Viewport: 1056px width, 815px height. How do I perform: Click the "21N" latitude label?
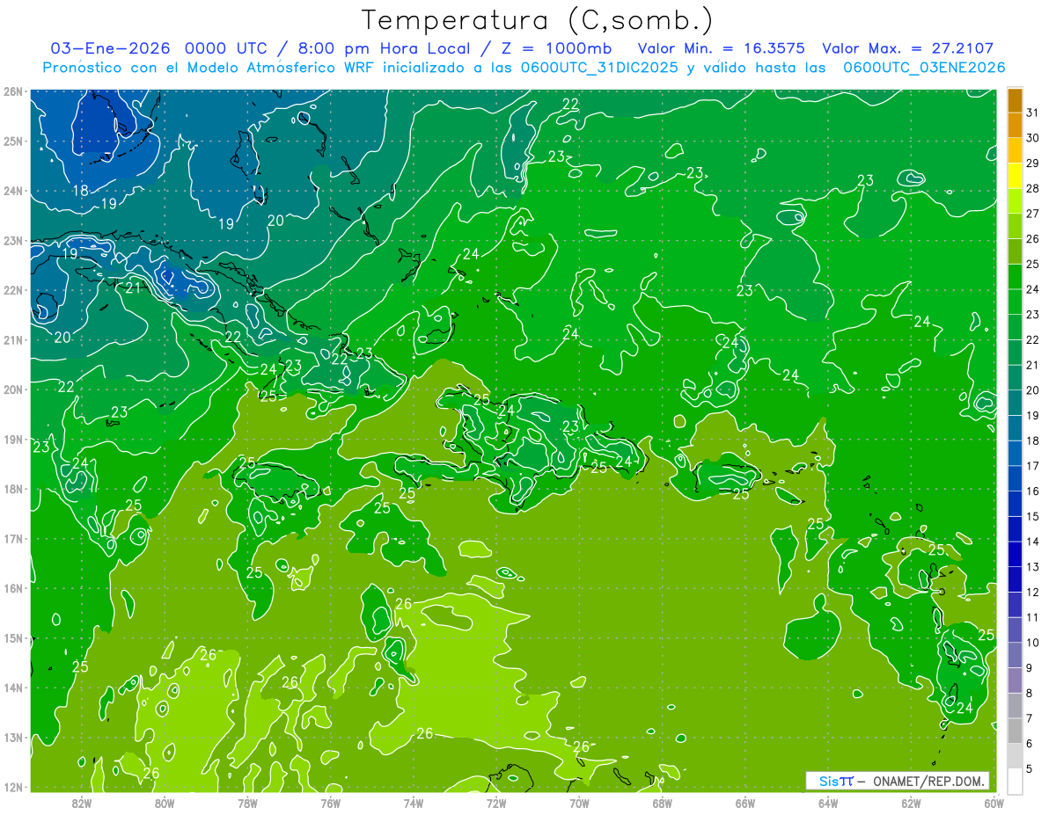(x=13, y=340)
